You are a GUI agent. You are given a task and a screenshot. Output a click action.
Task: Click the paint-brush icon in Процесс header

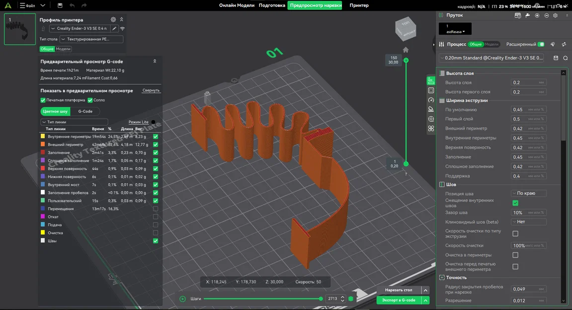553,45
